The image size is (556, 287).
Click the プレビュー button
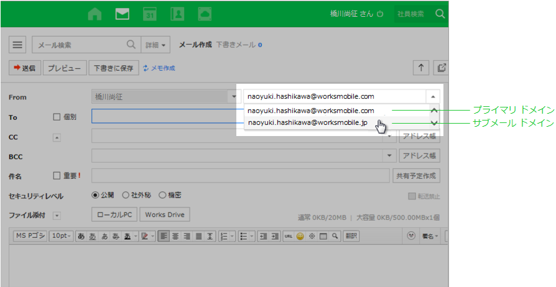65,68
